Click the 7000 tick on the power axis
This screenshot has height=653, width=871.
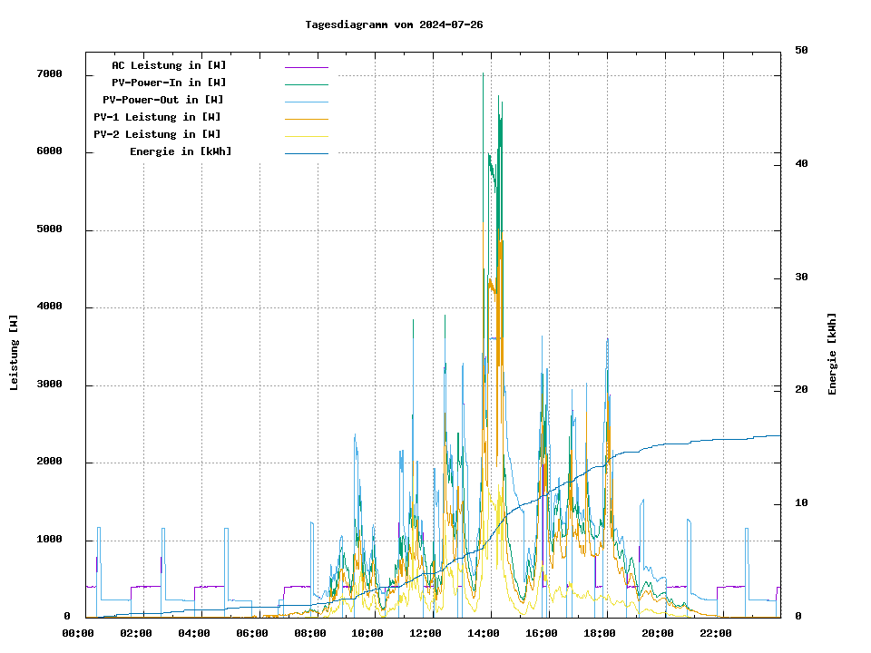click(49, 74)
